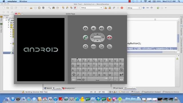The height and width of the screenshot is (103, 183).
Task: Open the second Debug dropdown in toolbar
Action: pyautogui.click(x=134, y=8)
